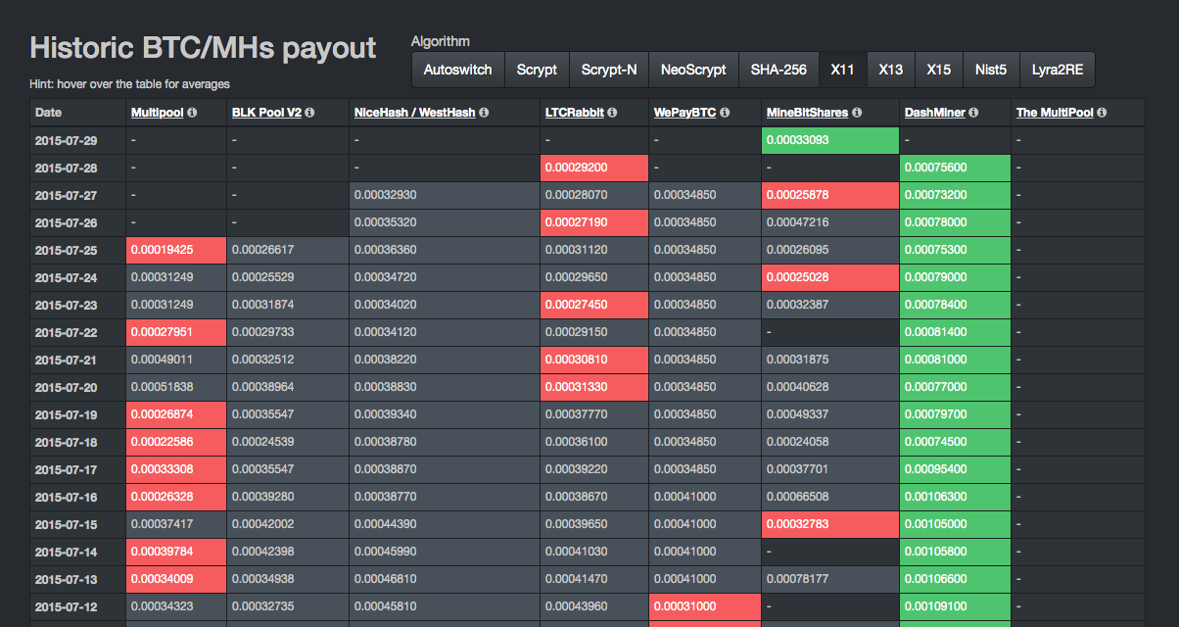Click the BLK Pool value 0.00026617

coord(289,250)
